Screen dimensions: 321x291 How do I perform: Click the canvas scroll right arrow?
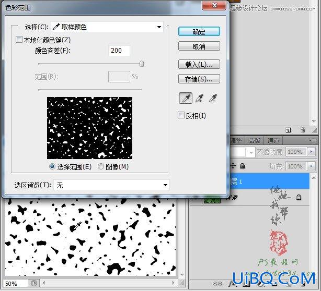pyautogui.click(x=174, y=283)
